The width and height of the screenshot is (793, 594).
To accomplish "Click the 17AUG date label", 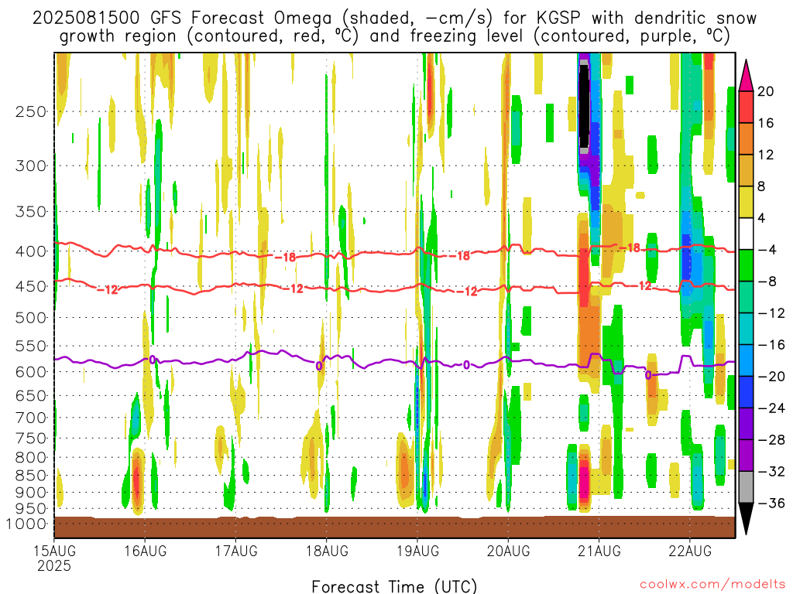I will click(236, 551).
